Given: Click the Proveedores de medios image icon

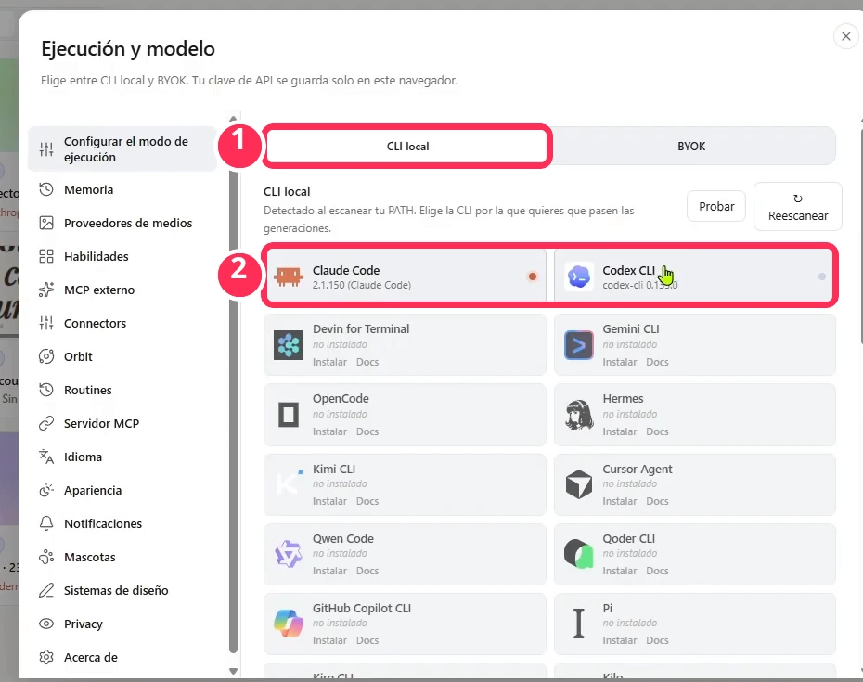Looking at the screenshot, I should pyautogui.click(x=46, y=223).
